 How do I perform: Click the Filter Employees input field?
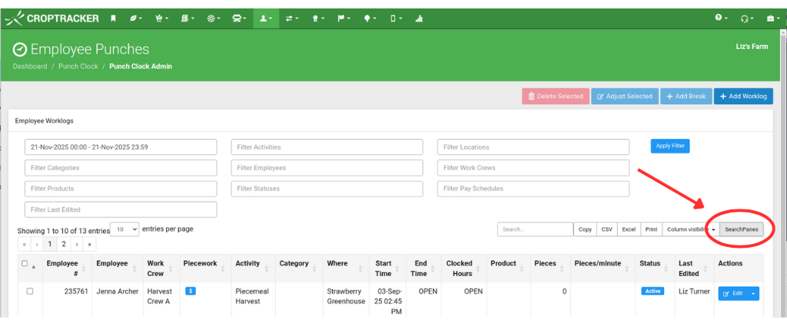[x=327, y=168]
